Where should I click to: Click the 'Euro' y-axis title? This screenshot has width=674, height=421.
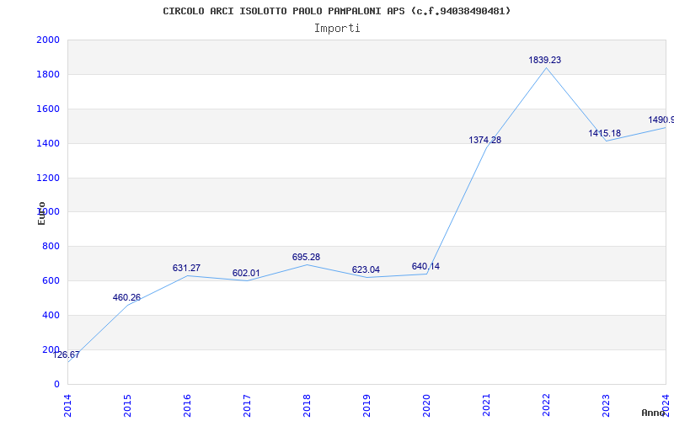41,213
